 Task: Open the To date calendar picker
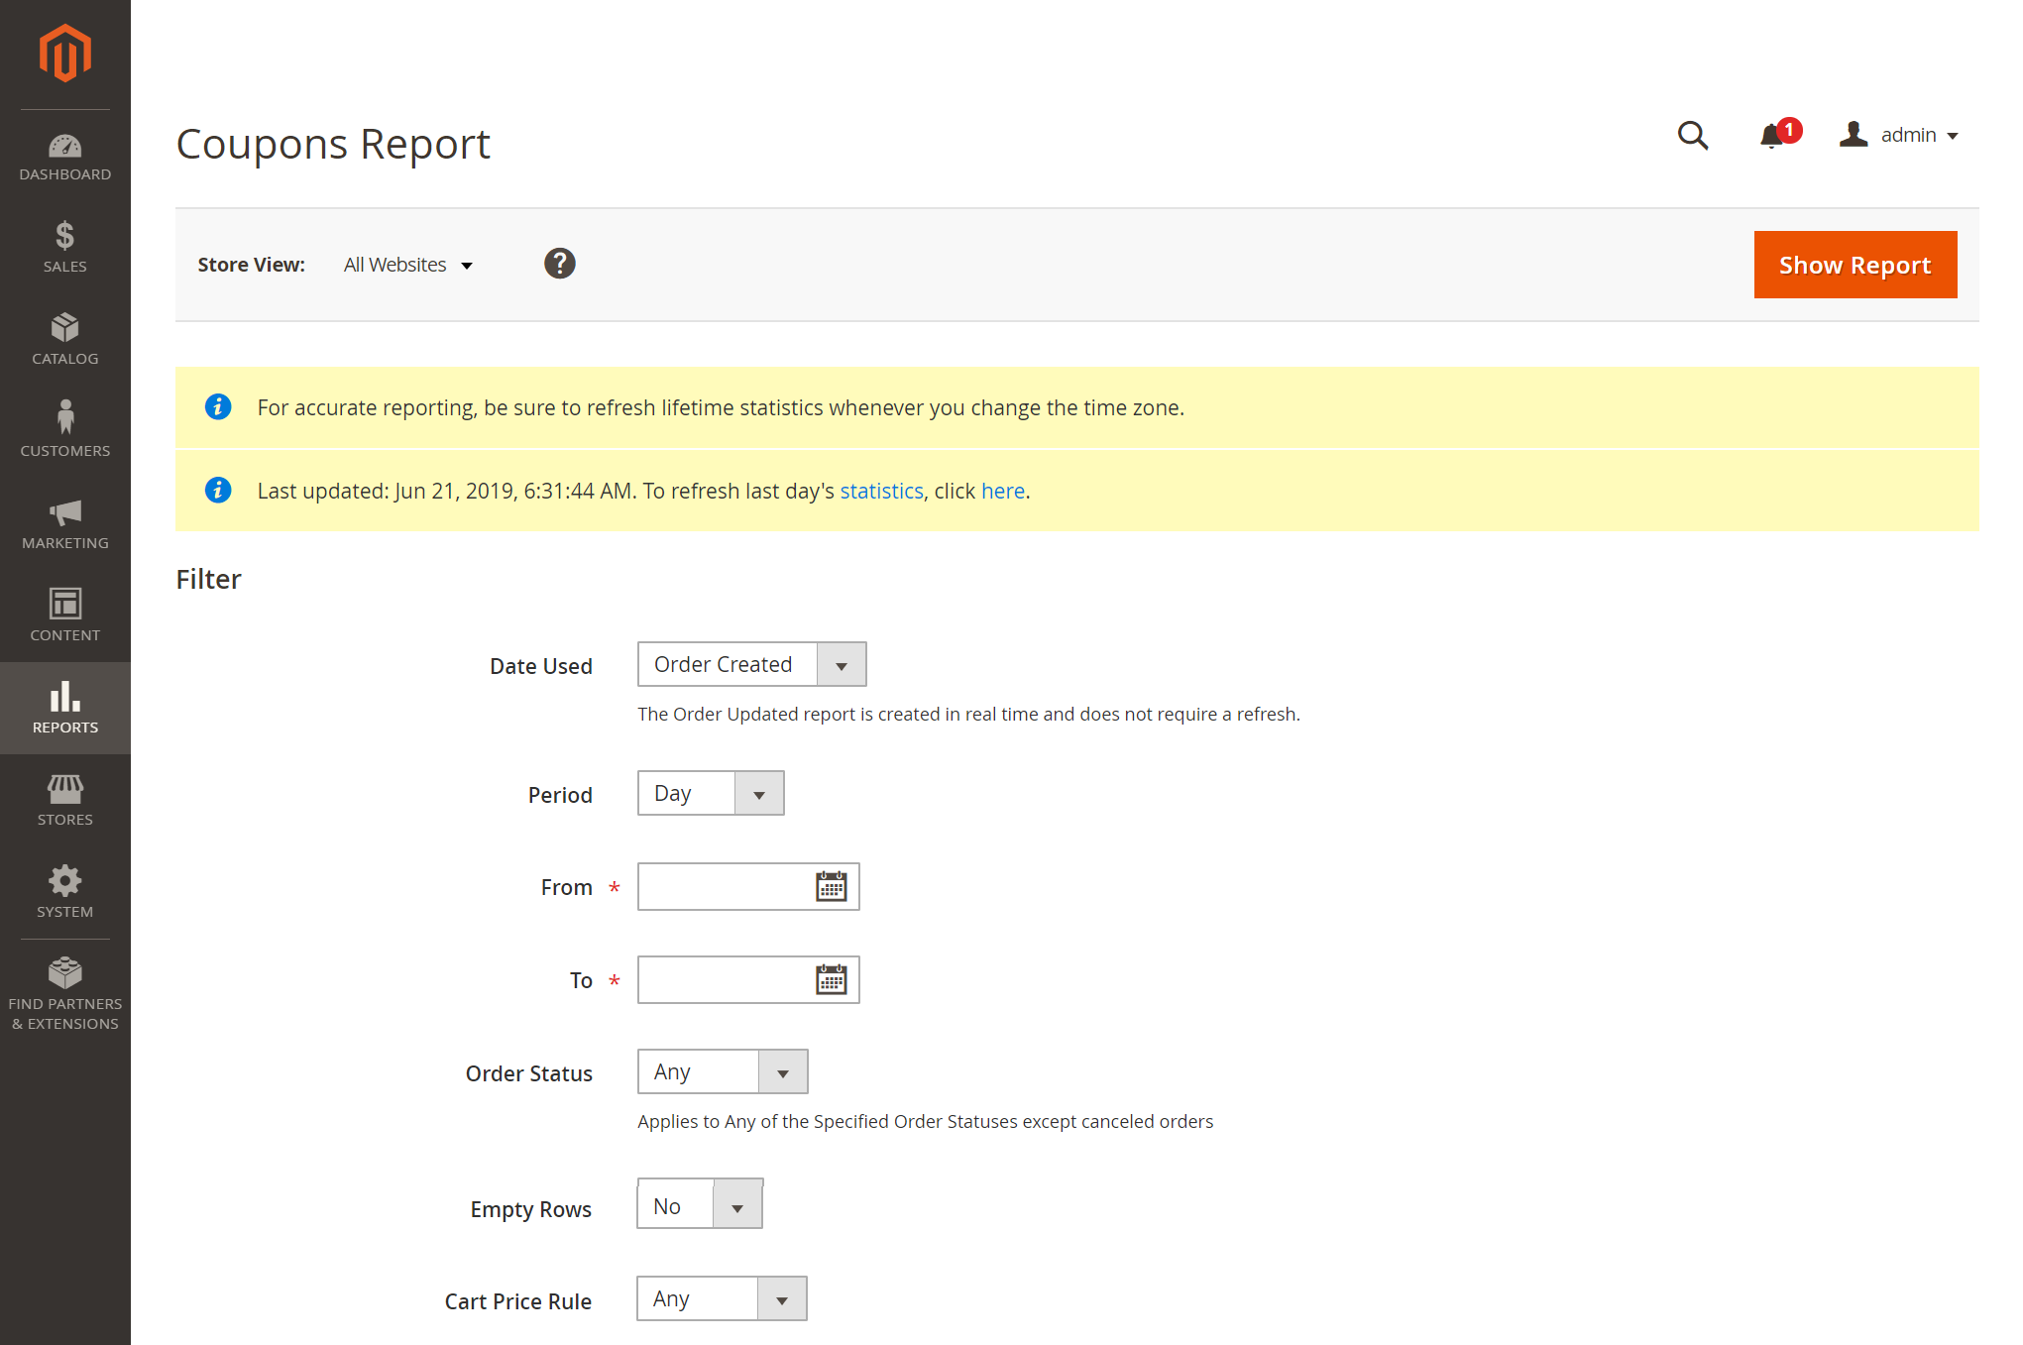(x=832, y=979)
